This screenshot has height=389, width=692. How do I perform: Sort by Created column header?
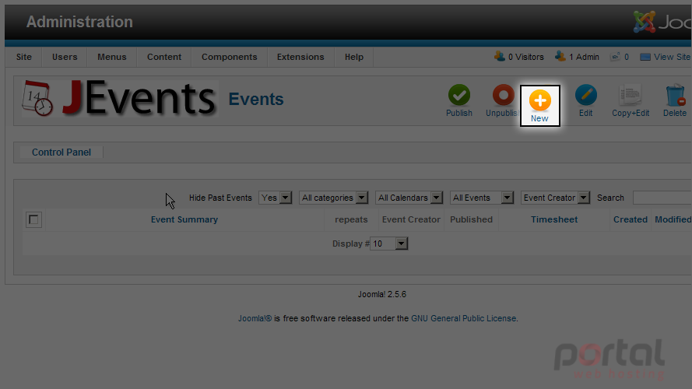[631, 219]
